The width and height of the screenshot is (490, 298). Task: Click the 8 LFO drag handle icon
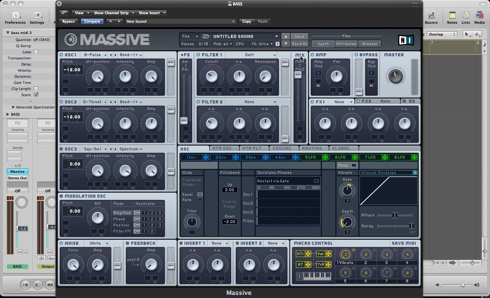point(414,157)
